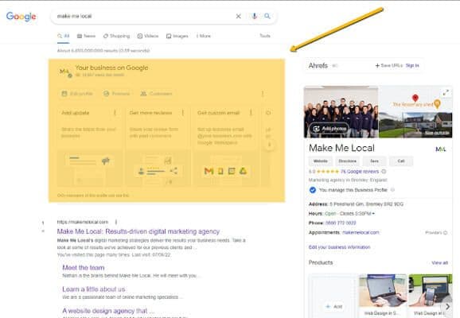The width and height of the screenshot is (460, 318).
Task: Open the Meet the team sitelink
Action: pos(84,268)
